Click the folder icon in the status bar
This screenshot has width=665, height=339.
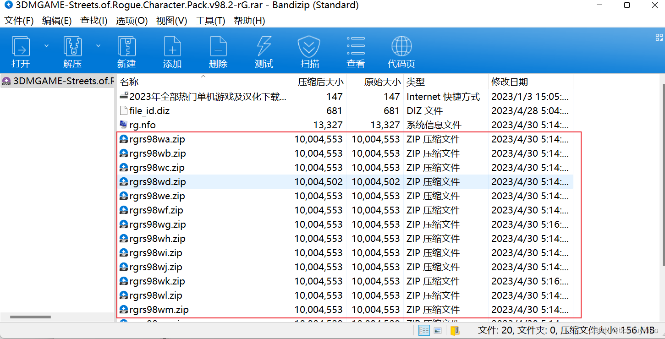click(x=454, y=330)
